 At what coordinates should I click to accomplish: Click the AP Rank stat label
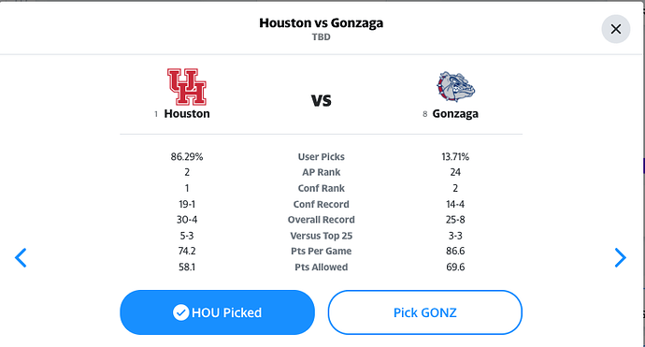pos(321,172)
